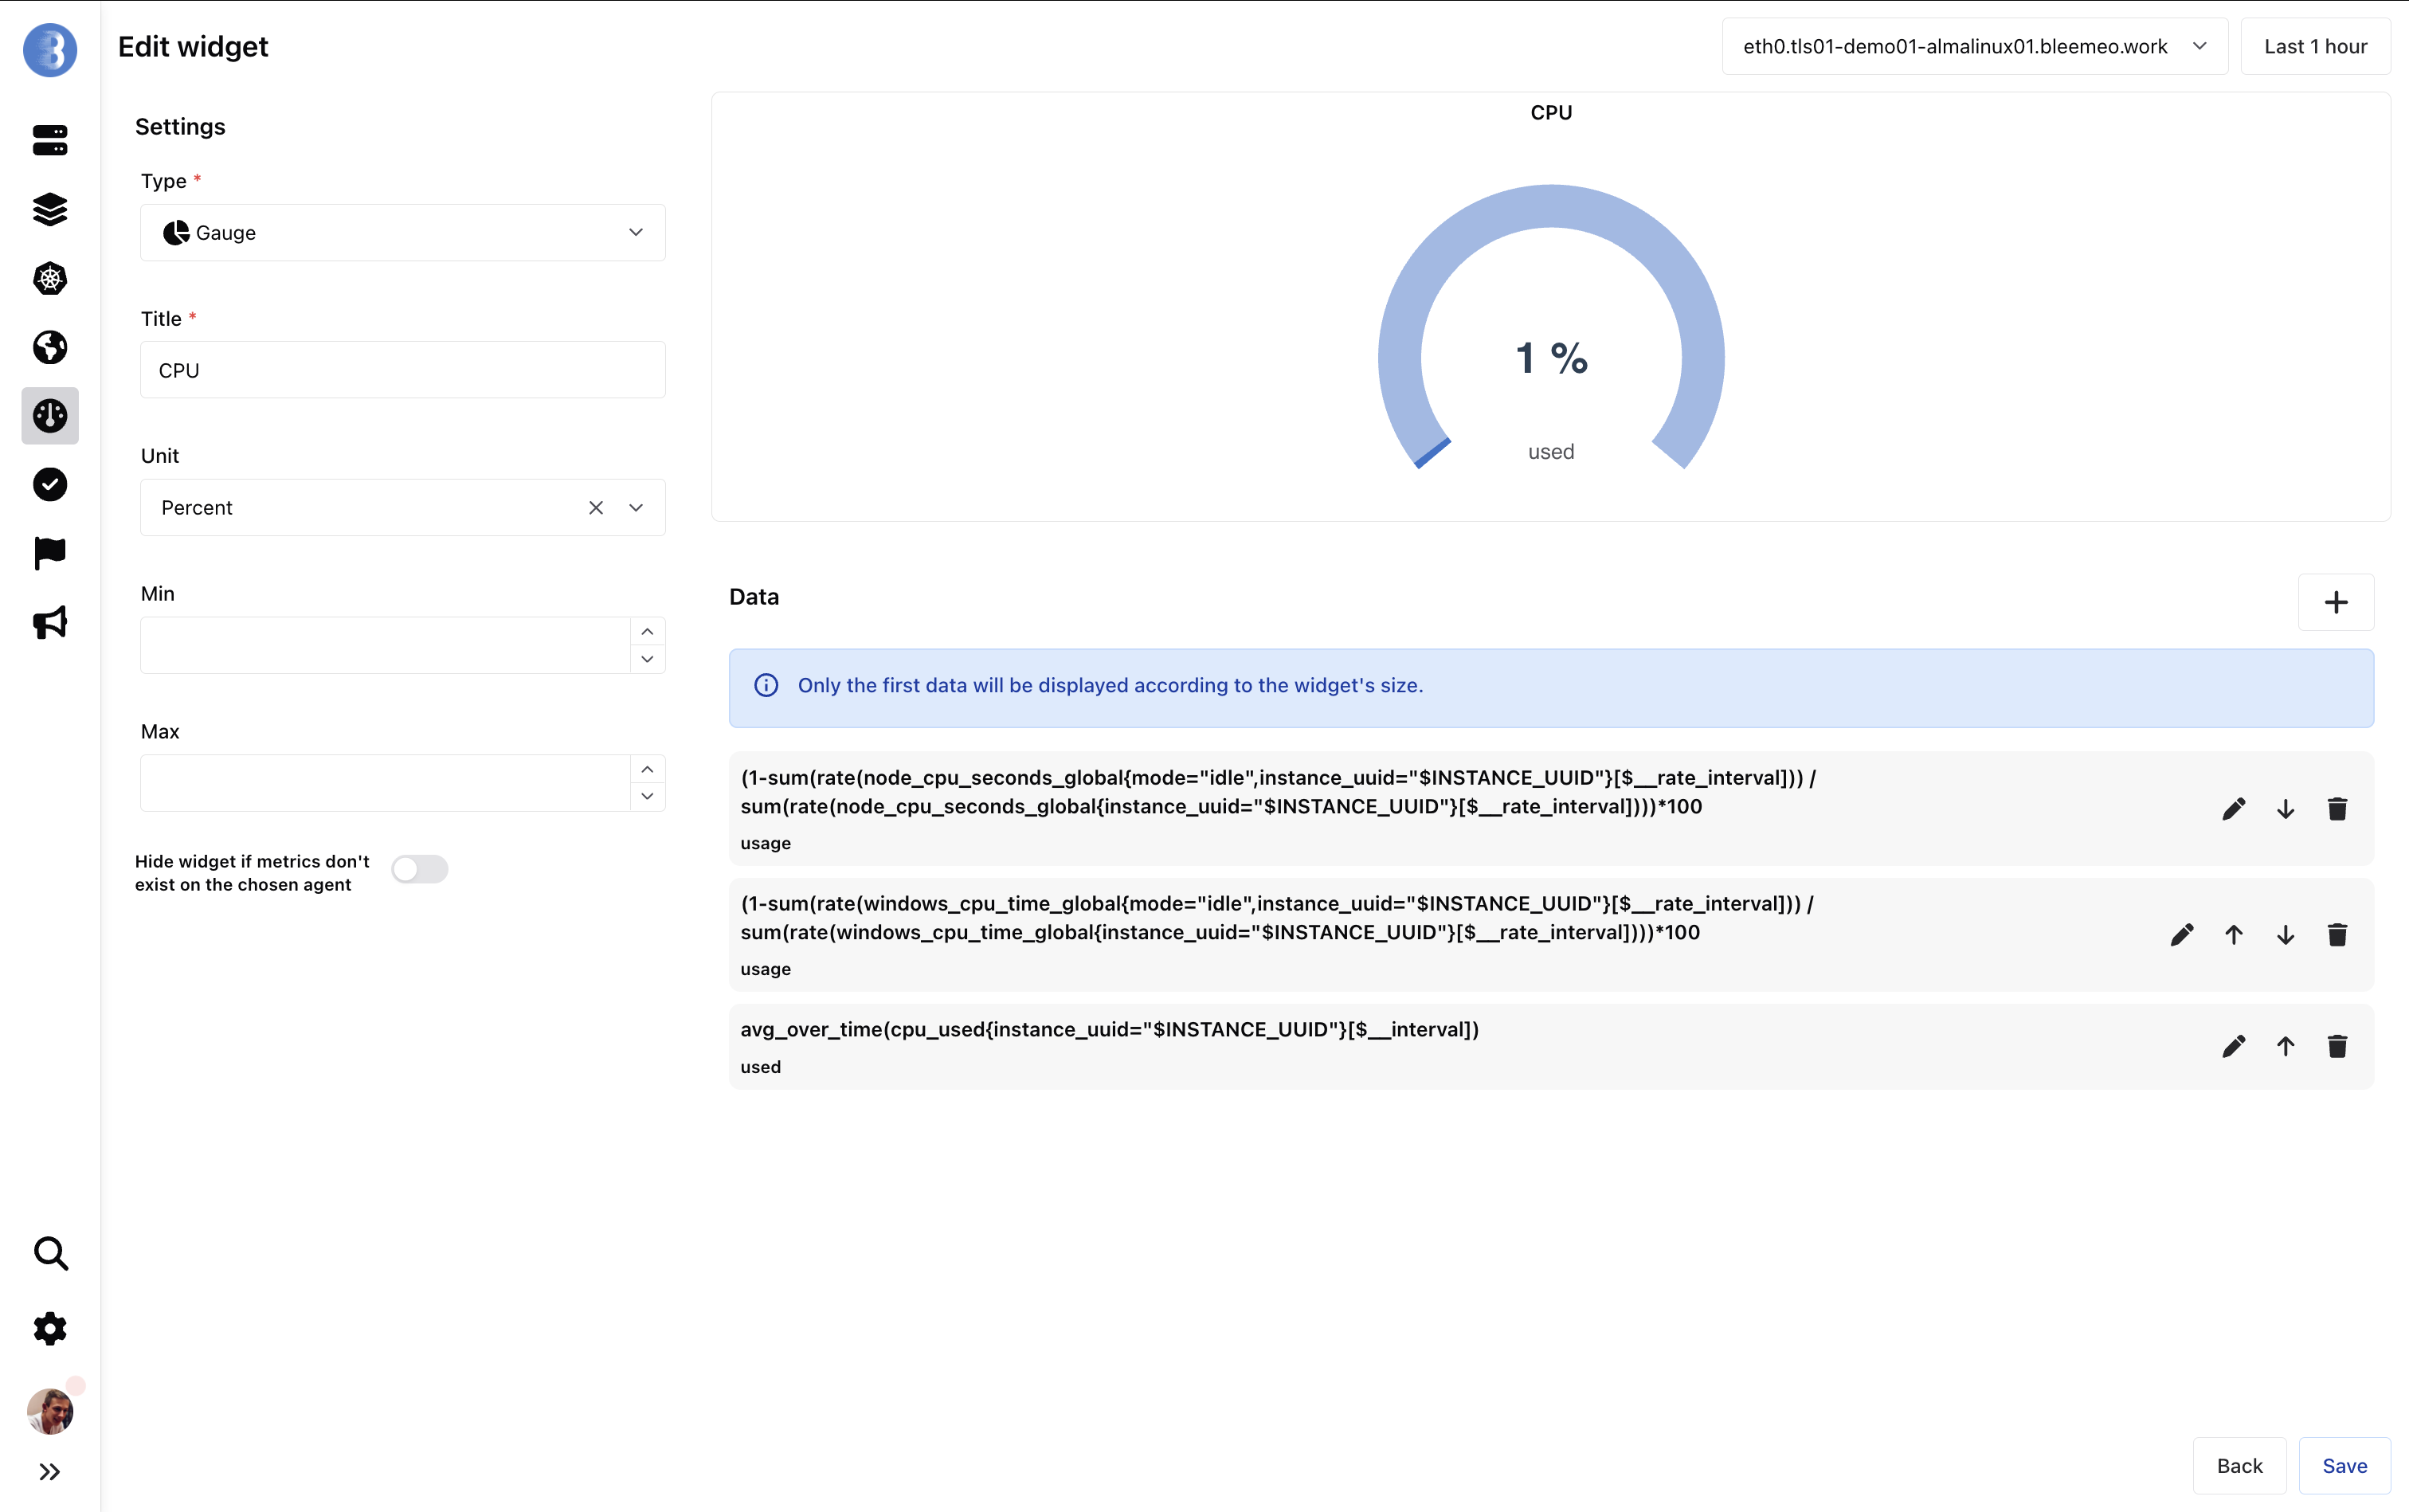2409x1512 pixels.
Task: Expand the Percent unit dropdown arrow
Action: pyautogui.click(x=636, y=508)
